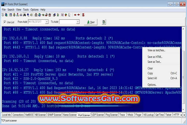This screenshot has width=187, height=125.
Task: Switch to the Connections tab
Action: 18,115
